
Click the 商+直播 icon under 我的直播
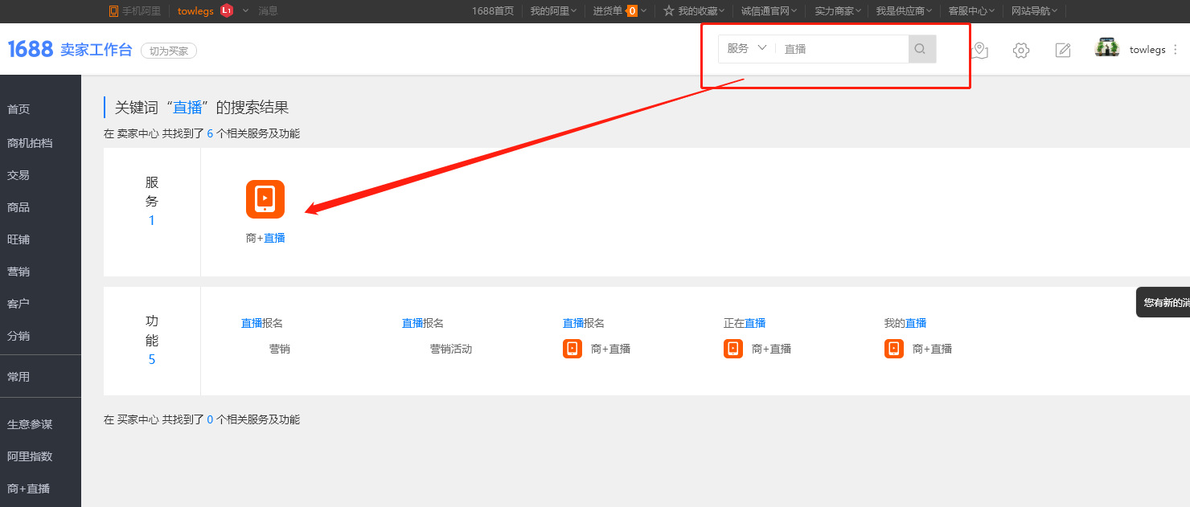pos(894,349)
